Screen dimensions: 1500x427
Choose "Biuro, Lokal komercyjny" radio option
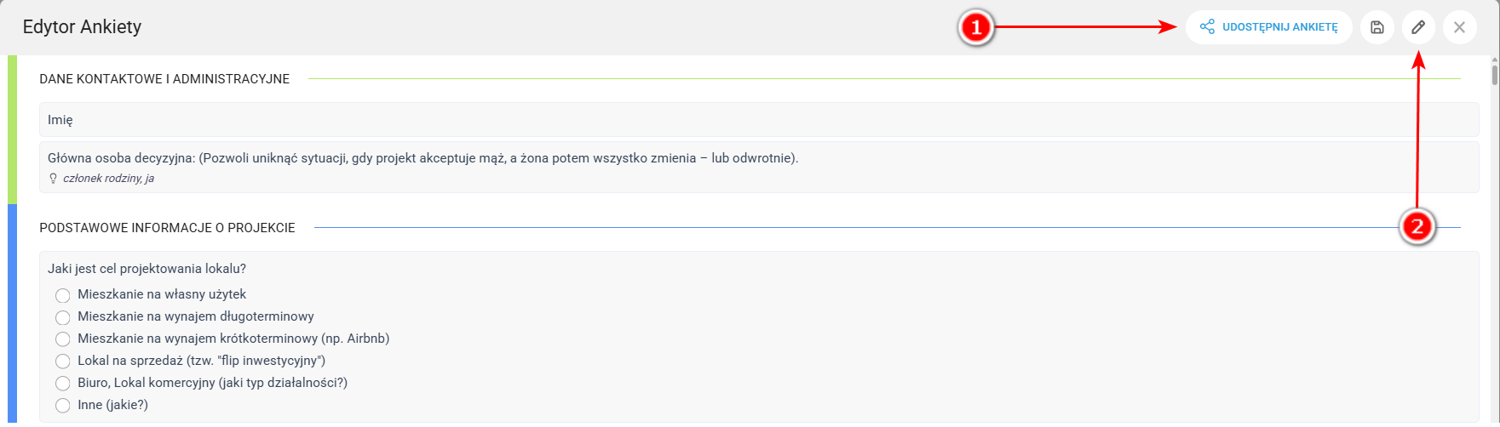pos(62,384)
